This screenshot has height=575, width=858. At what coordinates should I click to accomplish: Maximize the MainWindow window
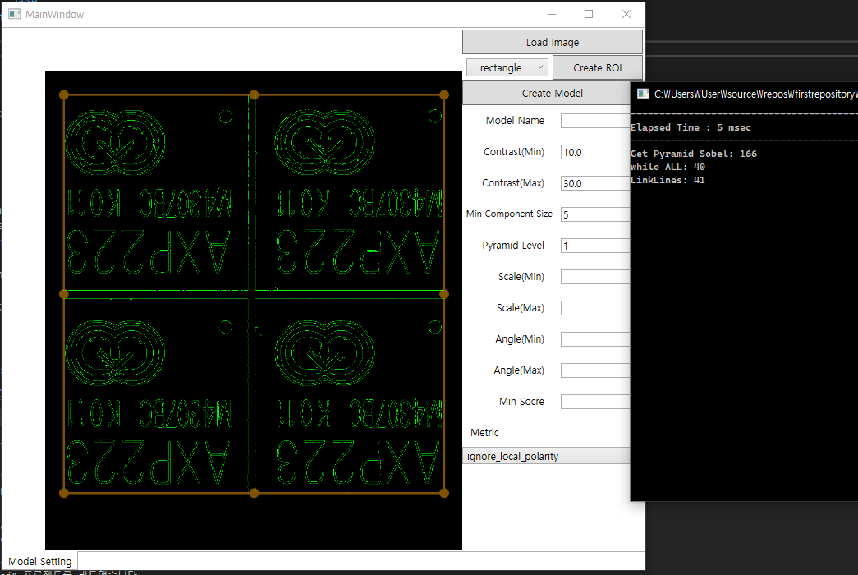coord(589,14)
